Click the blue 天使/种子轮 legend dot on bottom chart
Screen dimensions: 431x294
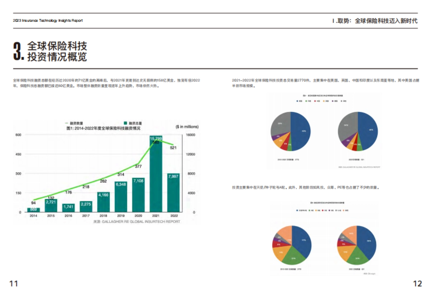[297, 210]
